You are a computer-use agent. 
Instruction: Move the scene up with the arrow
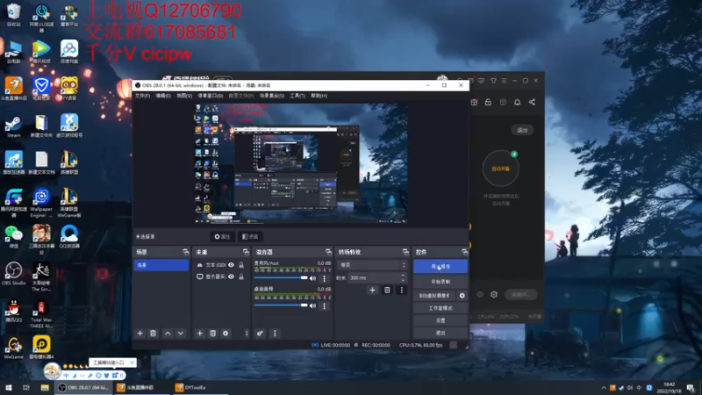(168, 334)
